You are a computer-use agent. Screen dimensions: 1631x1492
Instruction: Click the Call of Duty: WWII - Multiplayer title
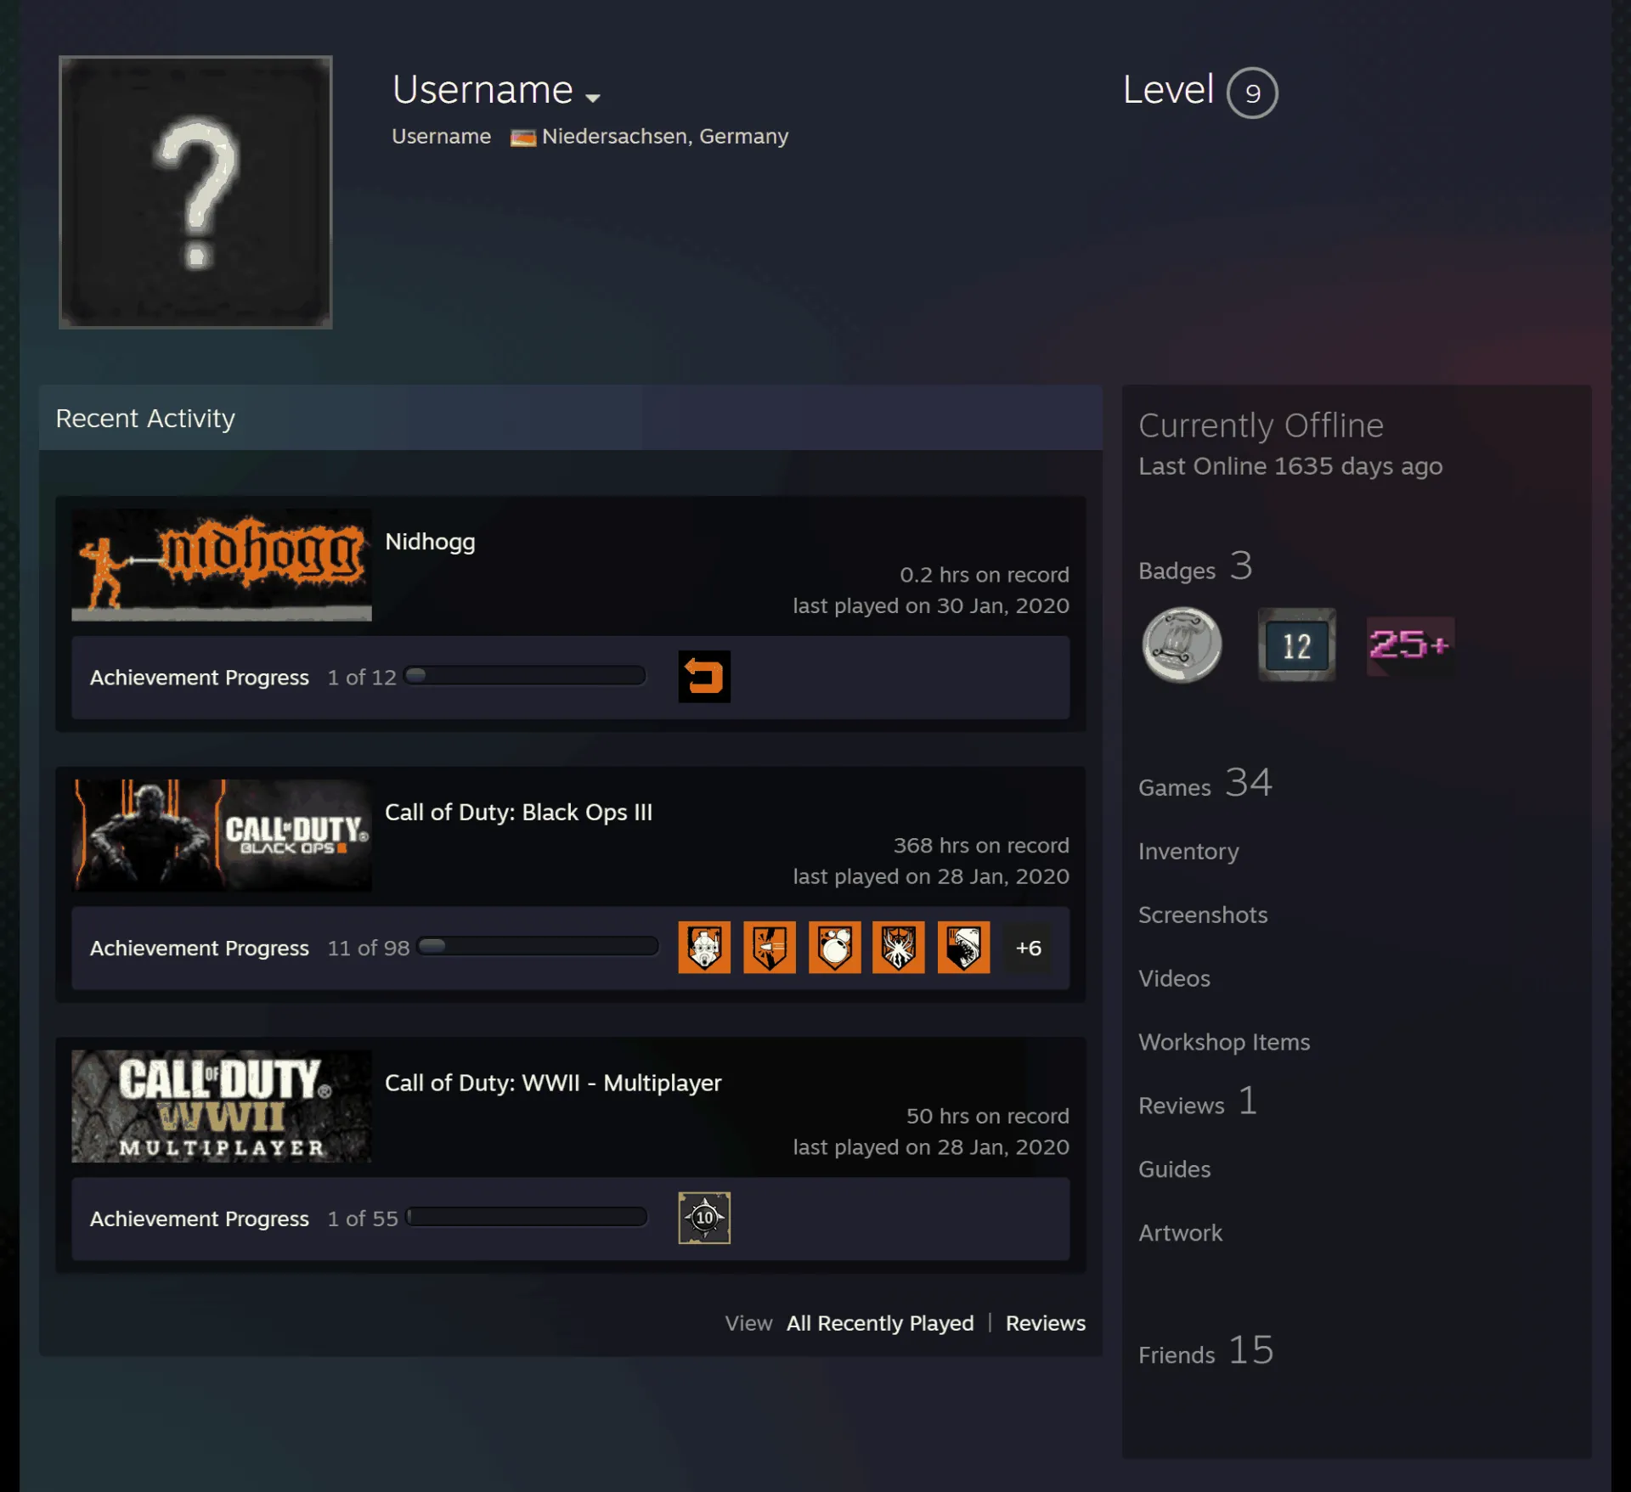tap(553, 1083)
